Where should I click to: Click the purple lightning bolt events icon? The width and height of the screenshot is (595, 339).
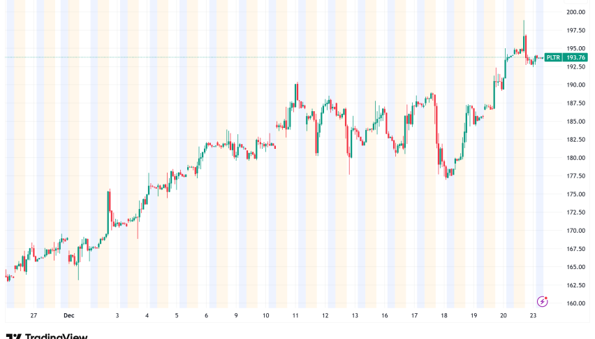543,301
